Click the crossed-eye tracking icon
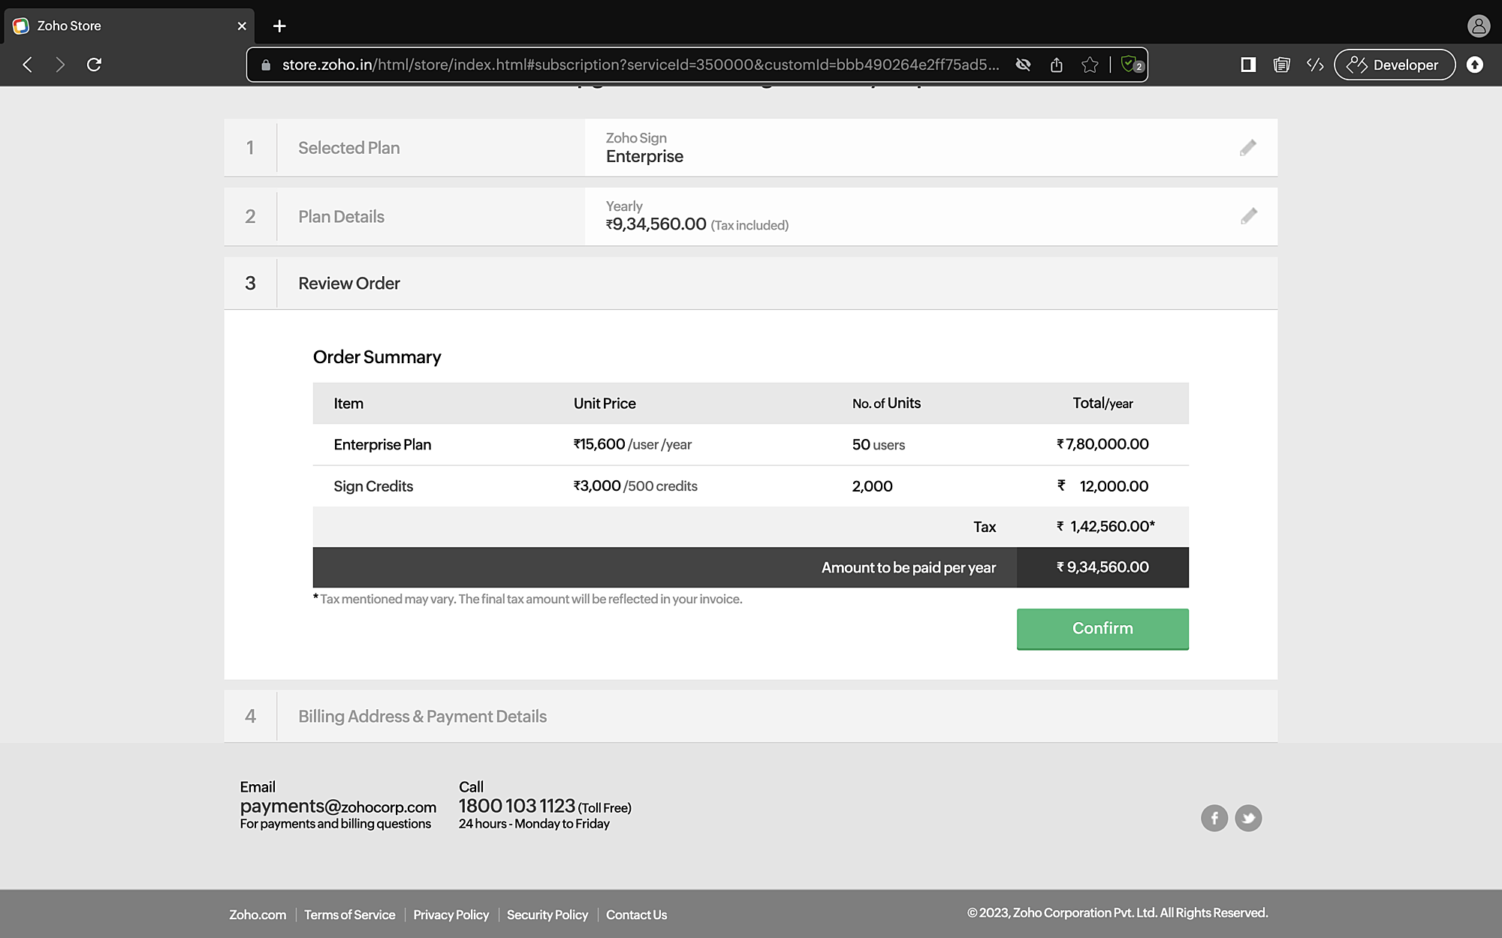Screen dimensions: 1502x938 (1023, 65)
